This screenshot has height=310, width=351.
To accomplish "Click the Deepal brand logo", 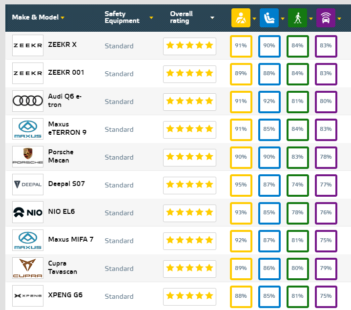I will [27, 185].
